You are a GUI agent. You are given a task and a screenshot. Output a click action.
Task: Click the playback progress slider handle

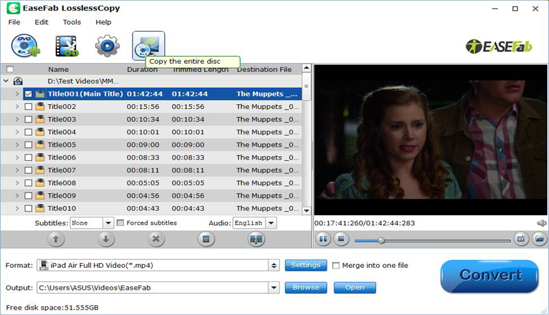click(382, 240)
